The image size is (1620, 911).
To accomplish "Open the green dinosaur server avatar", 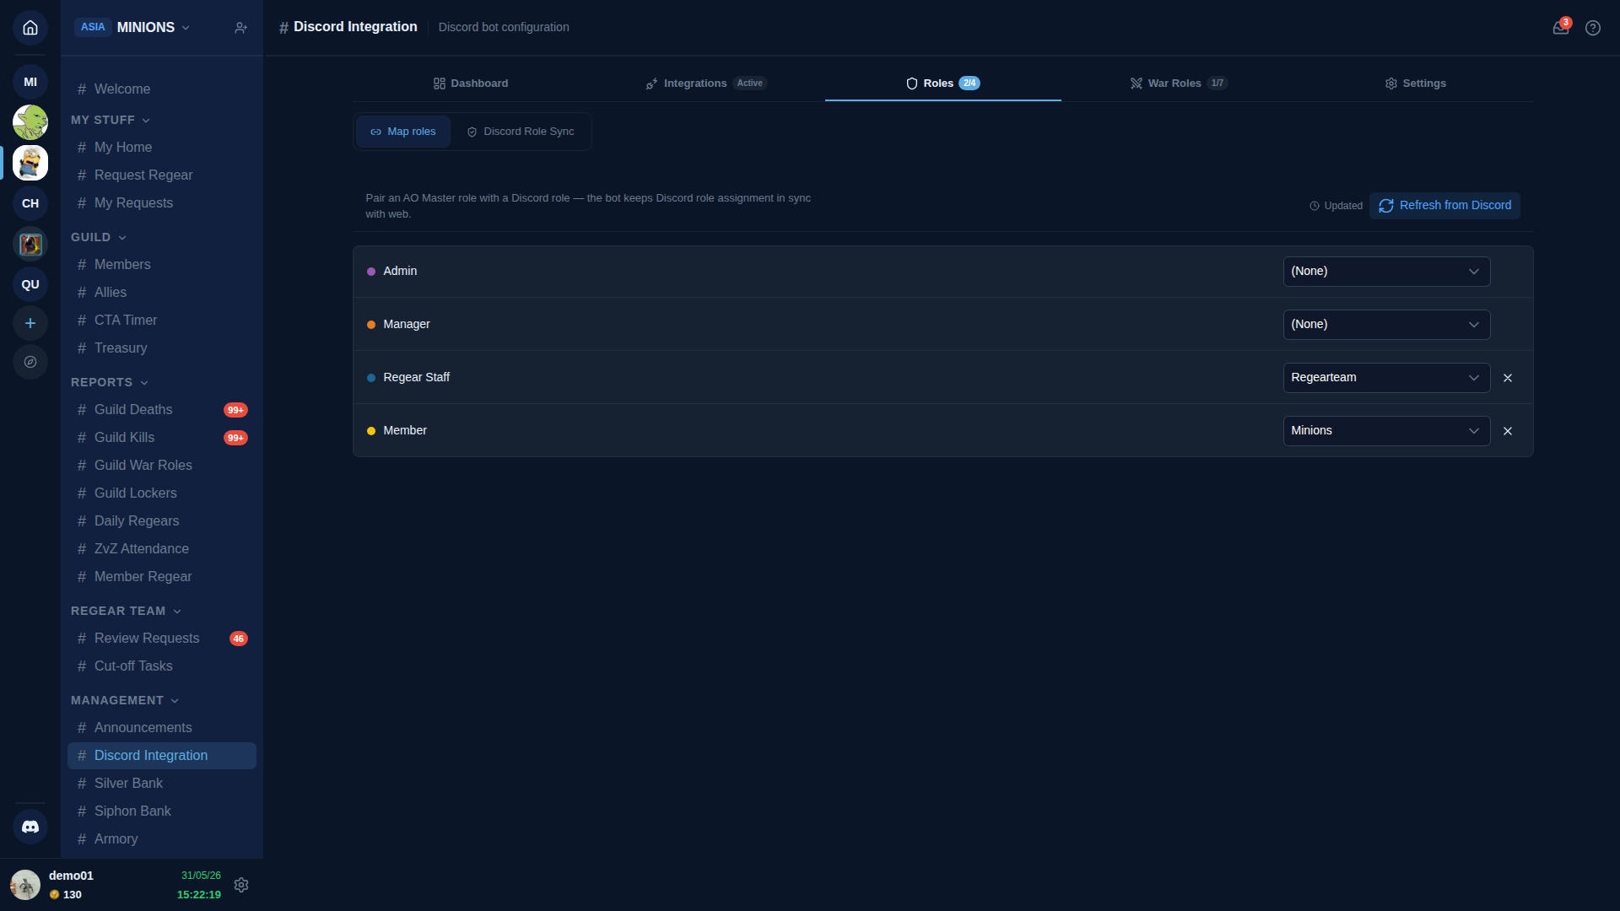I will pyautogui.click(x=30, y=122).
